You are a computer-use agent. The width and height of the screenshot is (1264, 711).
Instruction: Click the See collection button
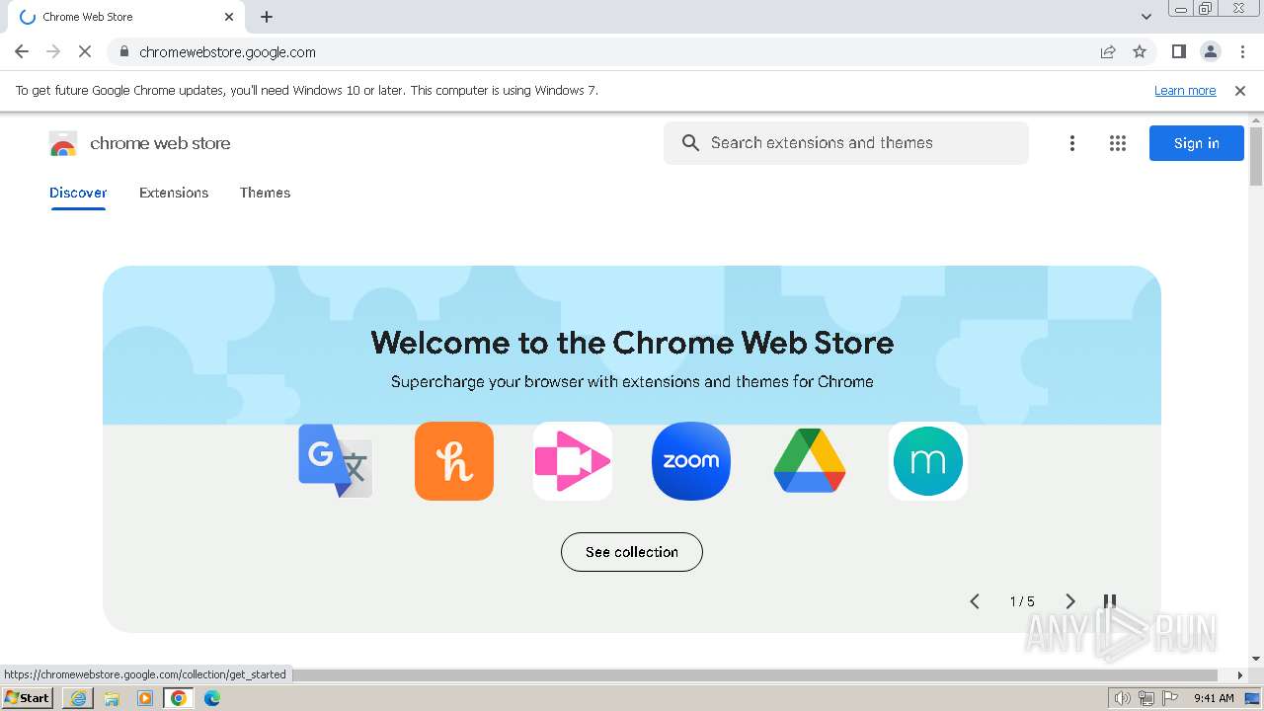coord(632,552)
